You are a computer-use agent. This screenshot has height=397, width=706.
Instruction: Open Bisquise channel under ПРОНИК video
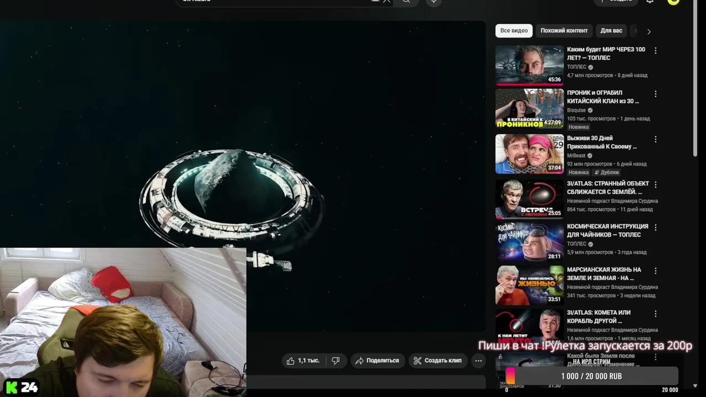576,110
